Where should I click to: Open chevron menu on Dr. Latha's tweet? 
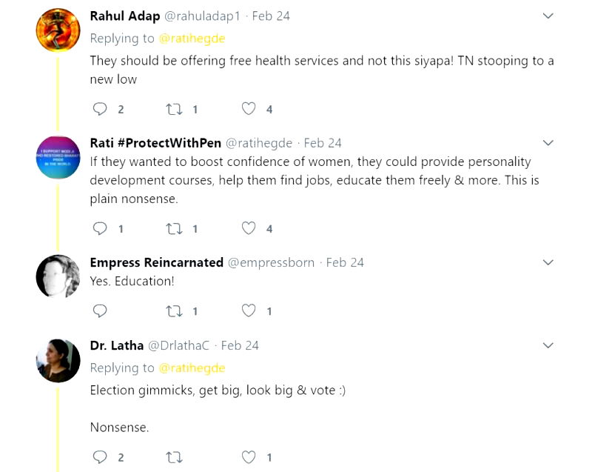(x=548, y=345)
